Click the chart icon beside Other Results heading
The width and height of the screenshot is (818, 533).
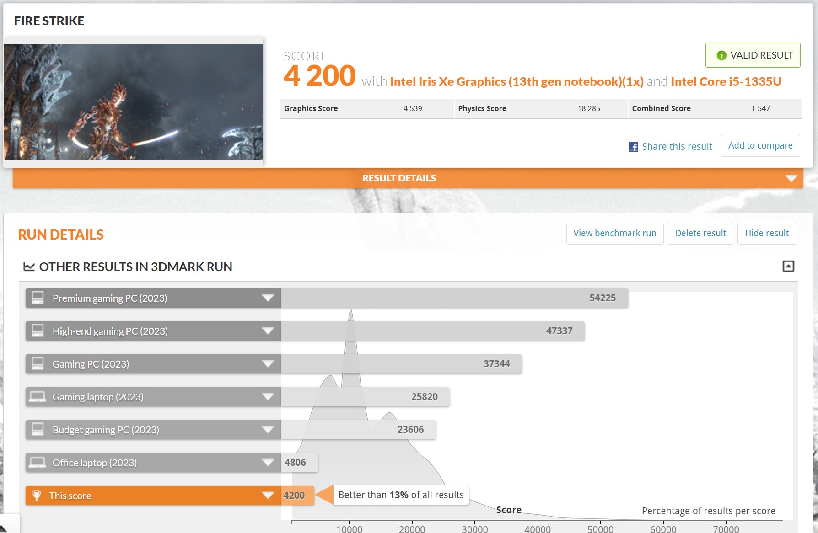[29, 266]
